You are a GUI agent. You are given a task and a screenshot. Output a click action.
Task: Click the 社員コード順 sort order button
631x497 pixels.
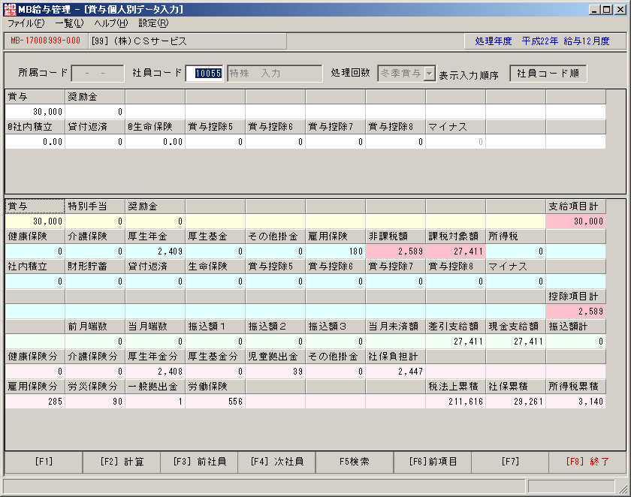548,74
